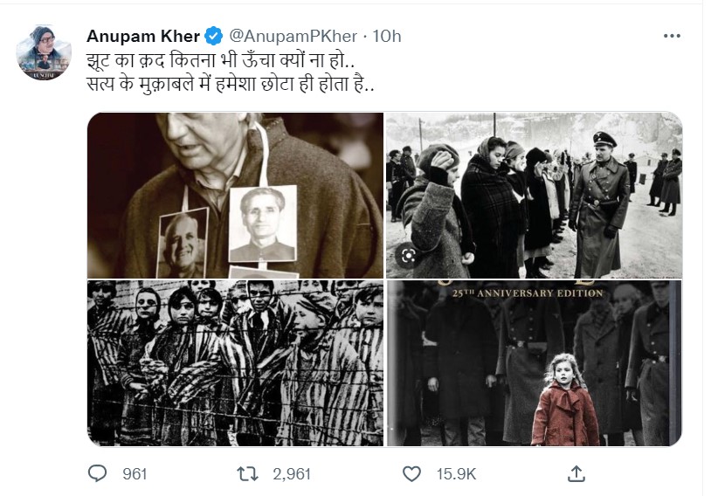Click the 2,961 retweets count

click(292, 473)
